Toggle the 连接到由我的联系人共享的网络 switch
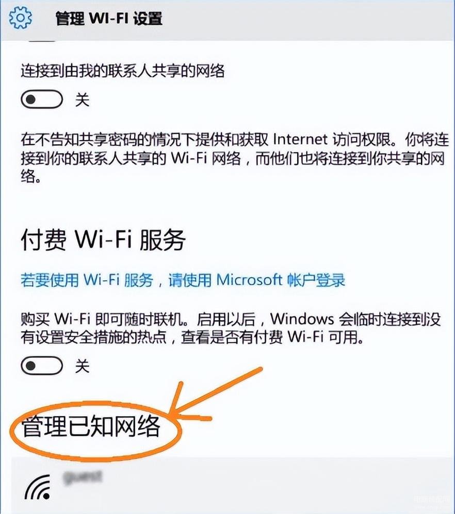The height and width of the screenshot is (514, 455). pyautogui.click(x=42, y=99)
